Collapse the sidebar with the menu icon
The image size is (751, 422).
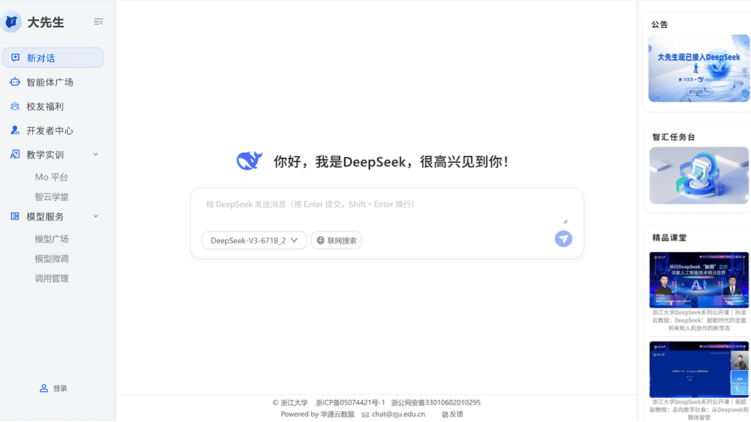(x=98, y=22)
